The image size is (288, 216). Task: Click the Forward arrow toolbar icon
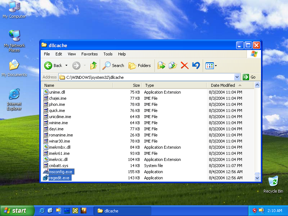(x=76, y=66)
